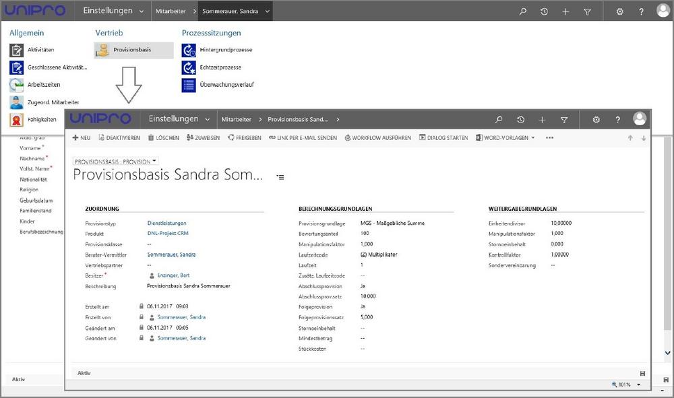The height and width of the screenshot is (398, 674).
Task: Click back window scrollbar down arrow
Action: [667, 353]
